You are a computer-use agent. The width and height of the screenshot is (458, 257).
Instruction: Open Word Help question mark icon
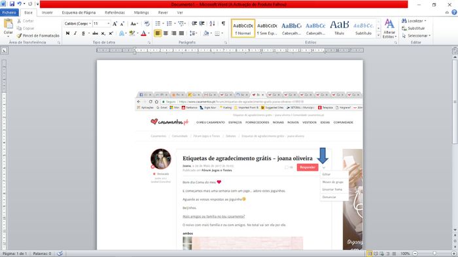[454, 12]
